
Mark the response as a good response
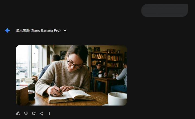point(18,113)
